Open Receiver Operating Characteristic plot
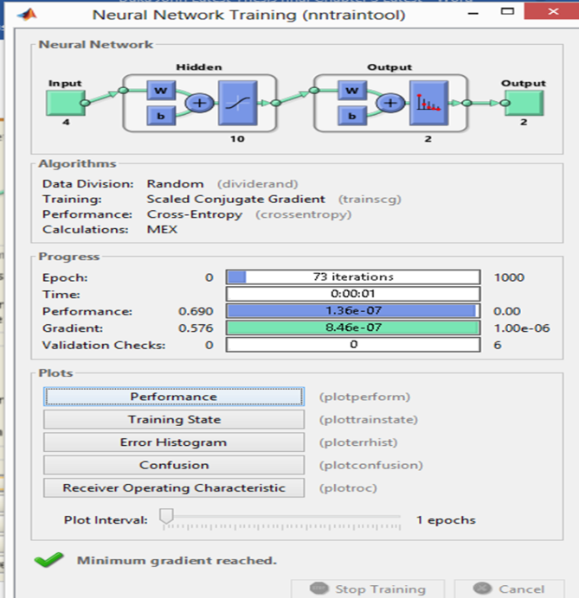The image size is (579, 598). (174, 487)
